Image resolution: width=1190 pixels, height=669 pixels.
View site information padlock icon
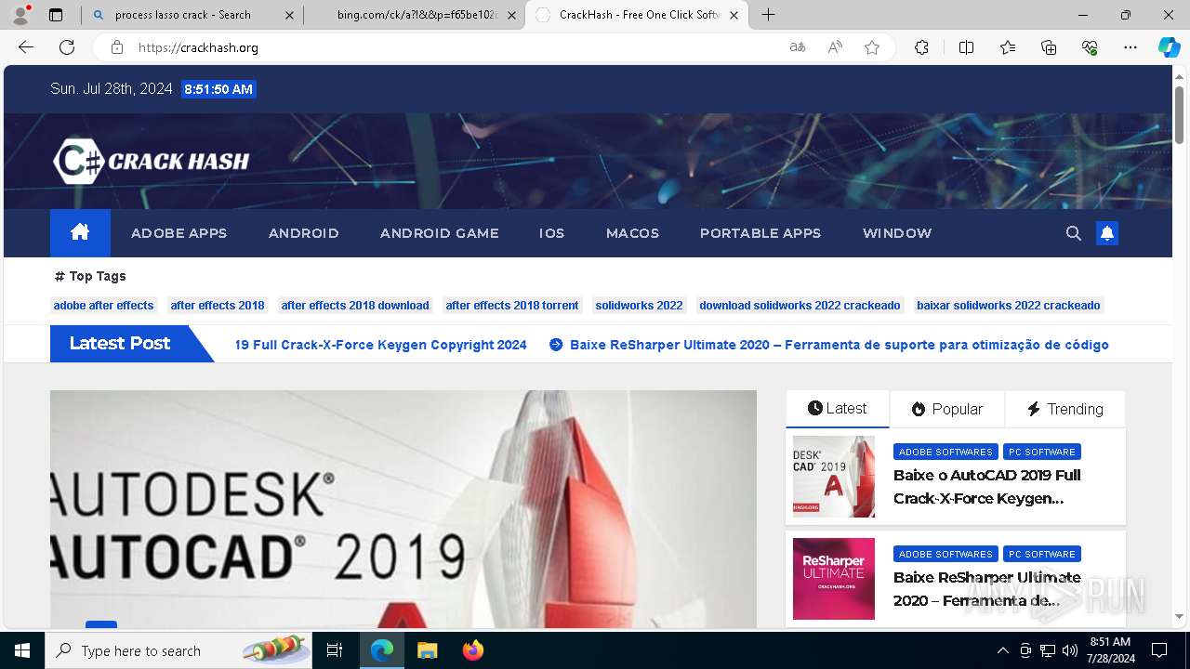(116, 47)
